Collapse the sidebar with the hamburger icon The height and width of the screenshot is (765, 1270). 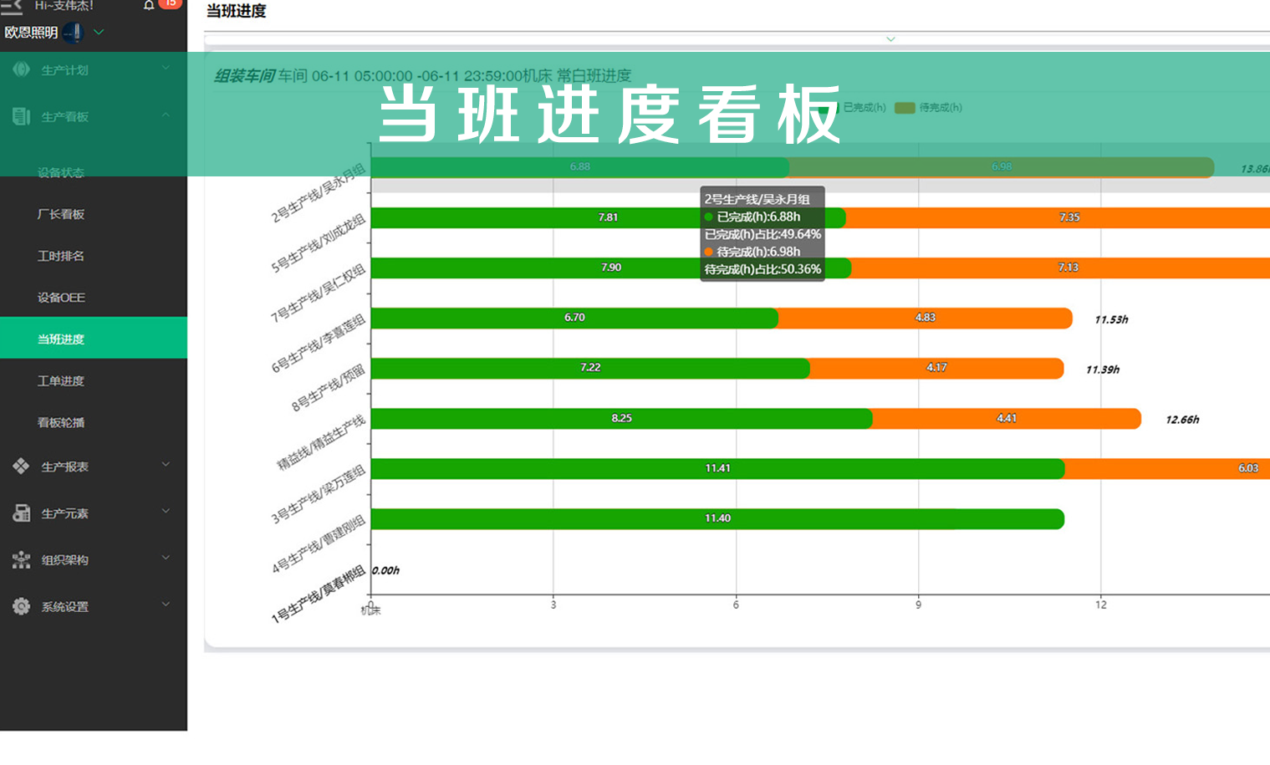point(12,7)
